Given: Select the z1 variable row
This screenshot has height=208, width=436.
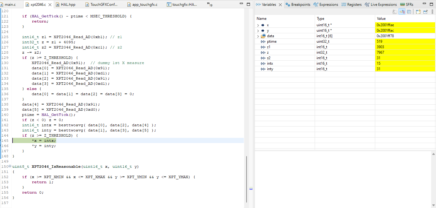Looking at the screenshot, I should point(345,47).
